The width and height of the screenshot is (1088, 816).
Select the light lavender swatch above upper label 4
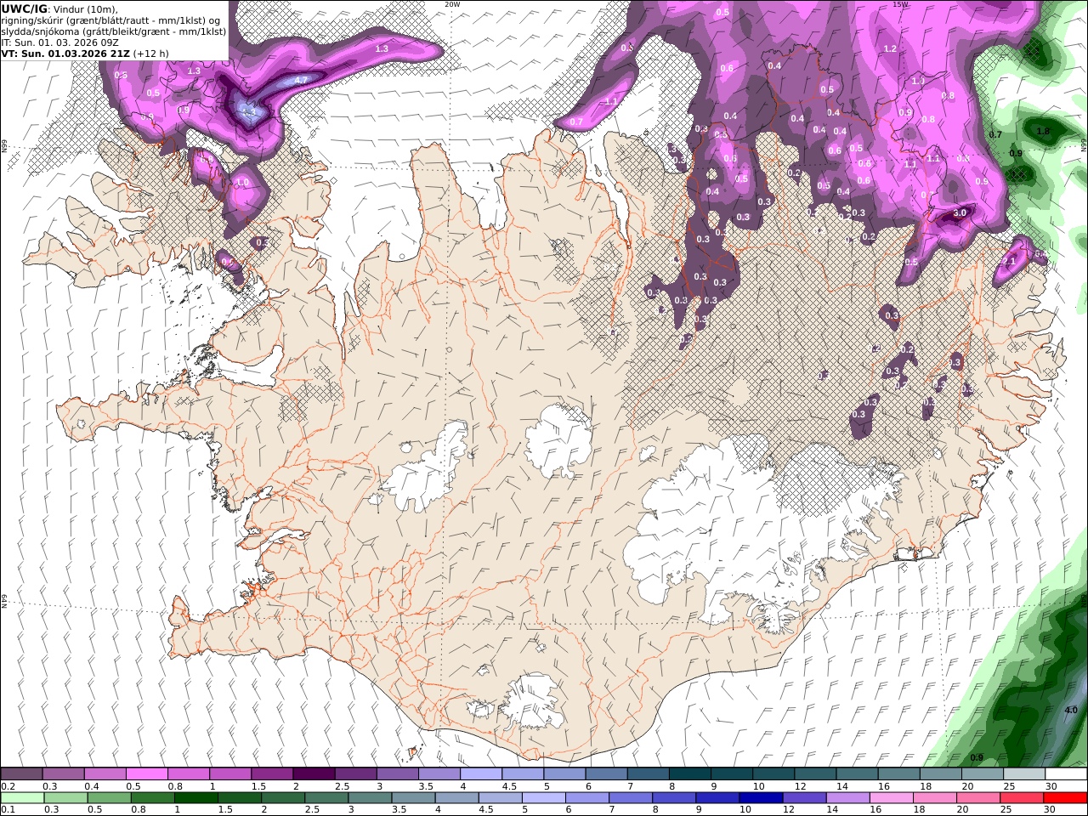tap(481, 773)
